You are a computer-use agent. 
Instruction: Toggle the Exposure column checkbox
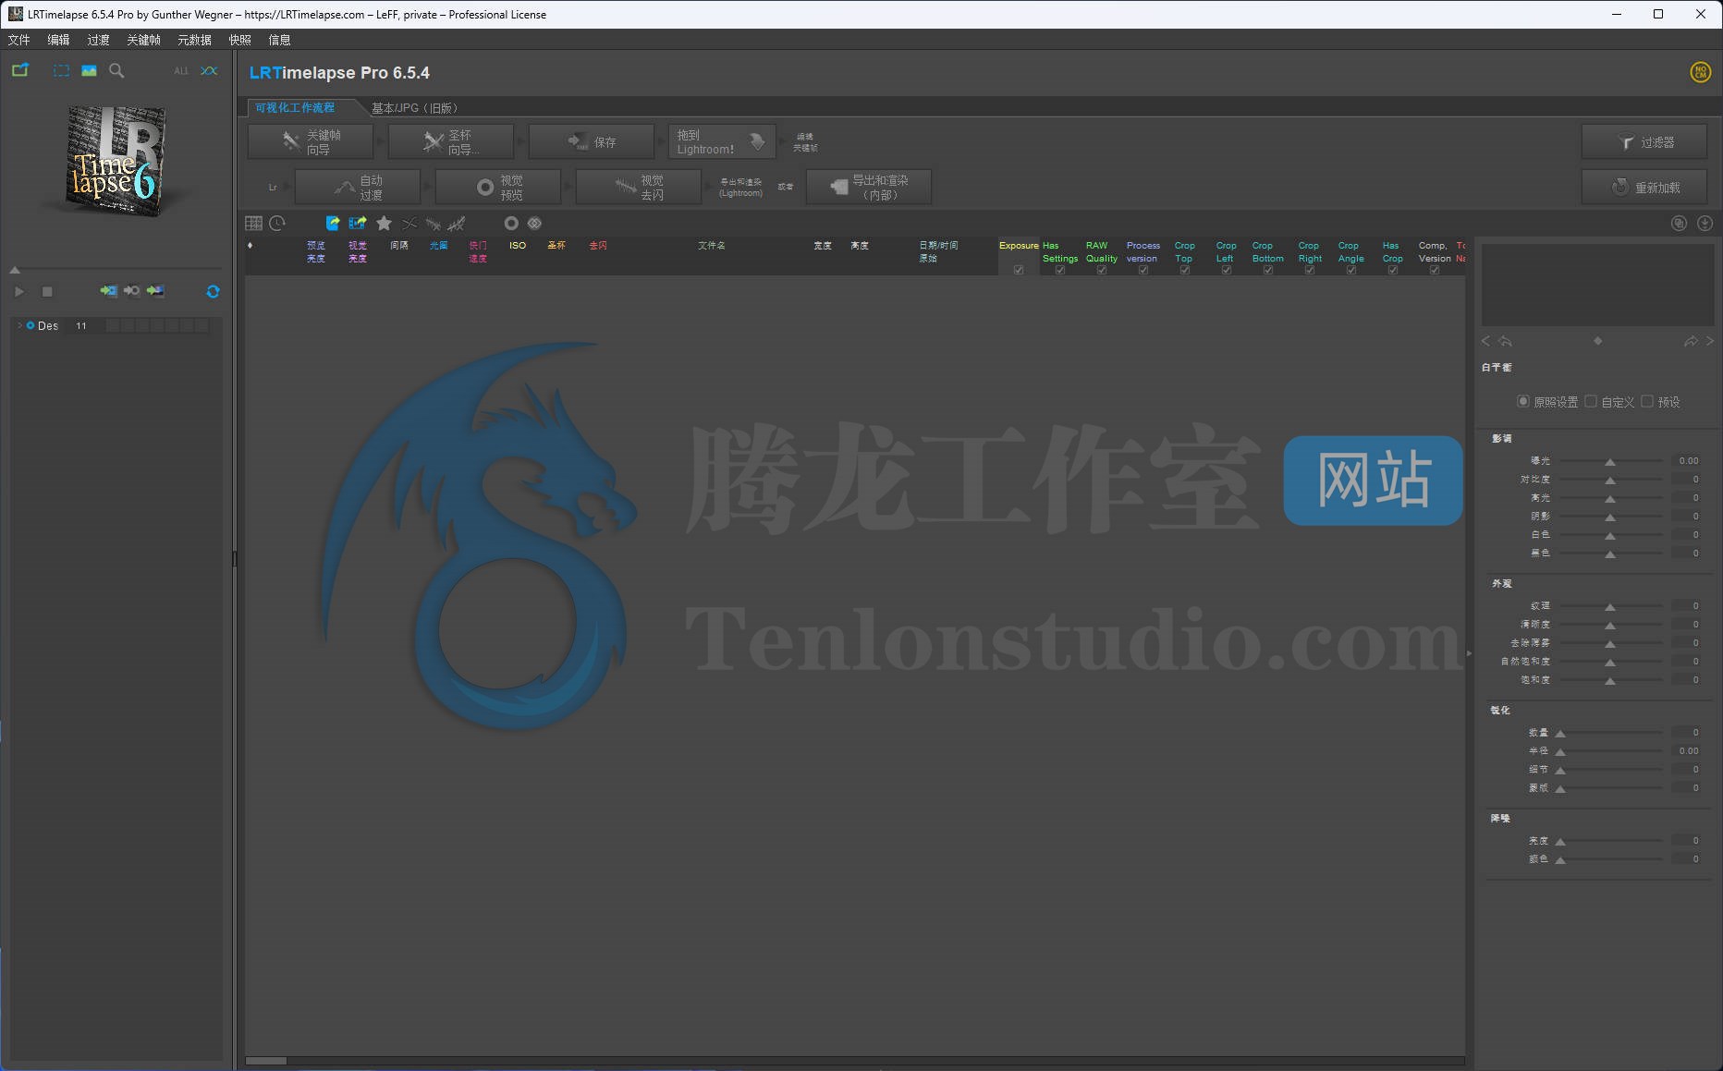[1019, 270]
